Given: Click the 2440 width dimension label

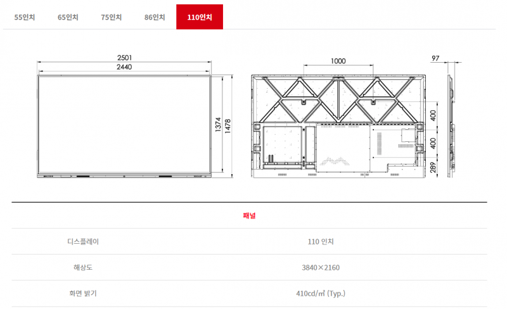Looking at the screenshot, I should (124, 67).
